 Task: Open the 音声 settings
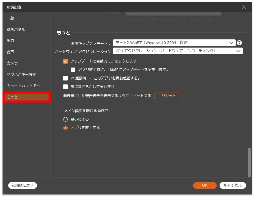[10, 52]
